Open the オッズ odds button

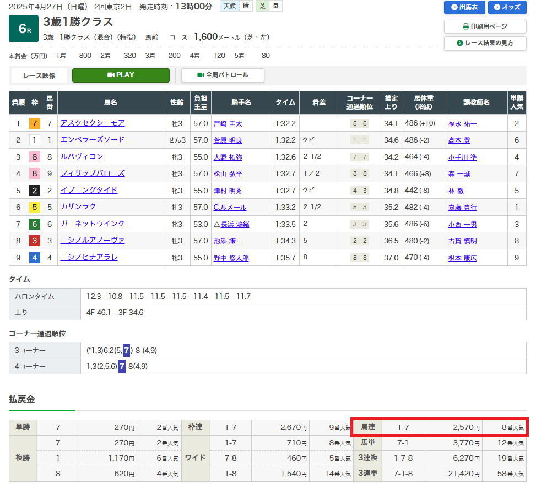[507, 7]
